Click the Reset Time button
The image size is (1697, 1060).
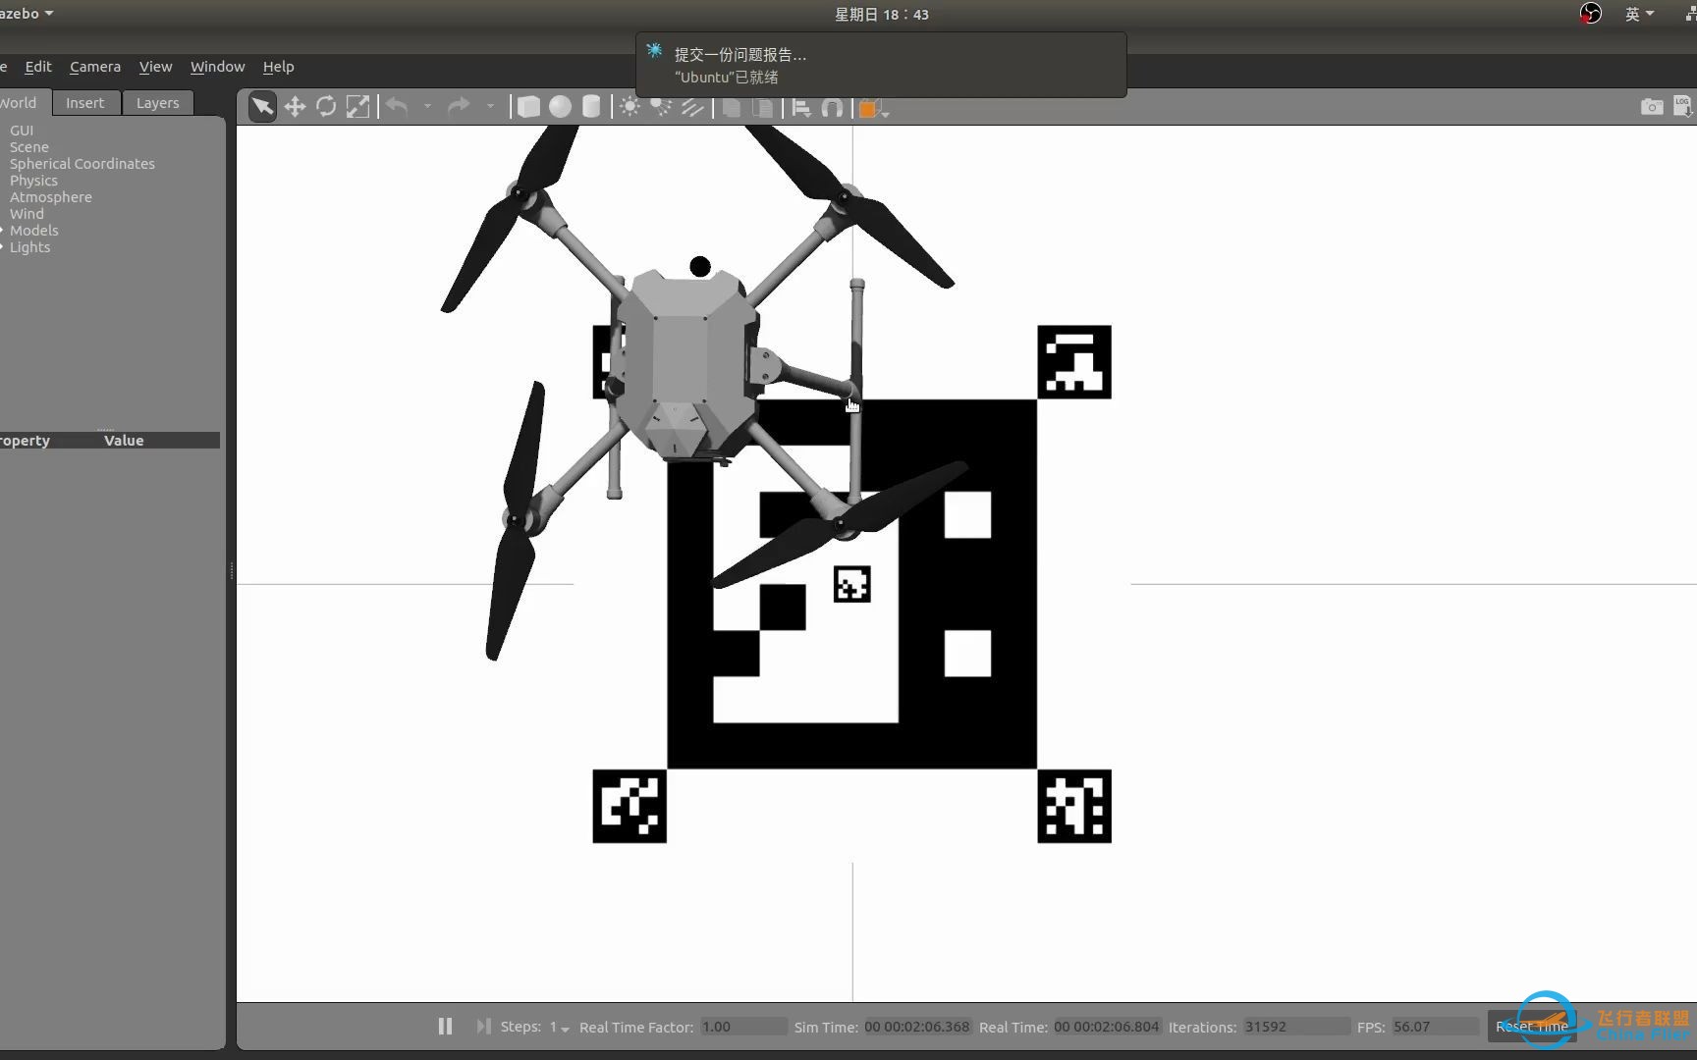1532,1027
